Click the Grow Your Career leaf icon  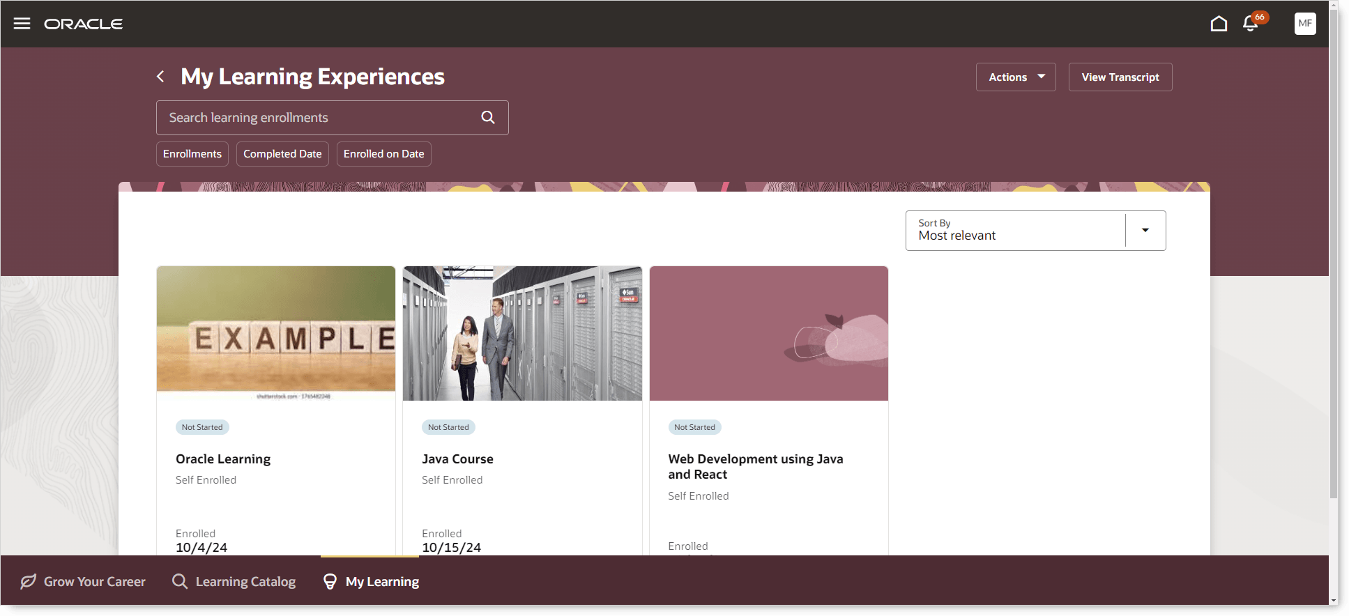point(28,581)
